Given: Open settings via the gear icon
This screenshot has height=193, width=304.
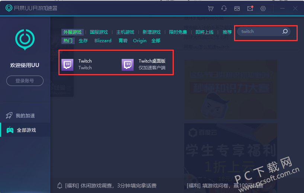Looking at the screenshot, I should tap(263, 9).
